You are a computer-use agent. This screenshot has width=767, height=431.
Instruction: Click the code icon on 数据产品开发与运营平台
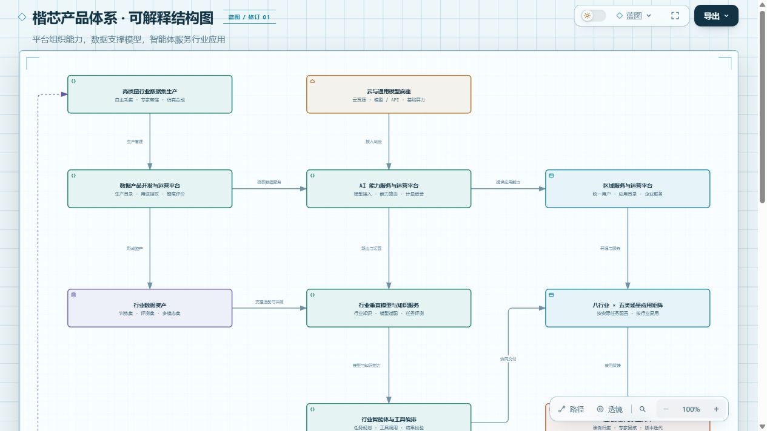[x=74, y=176]
